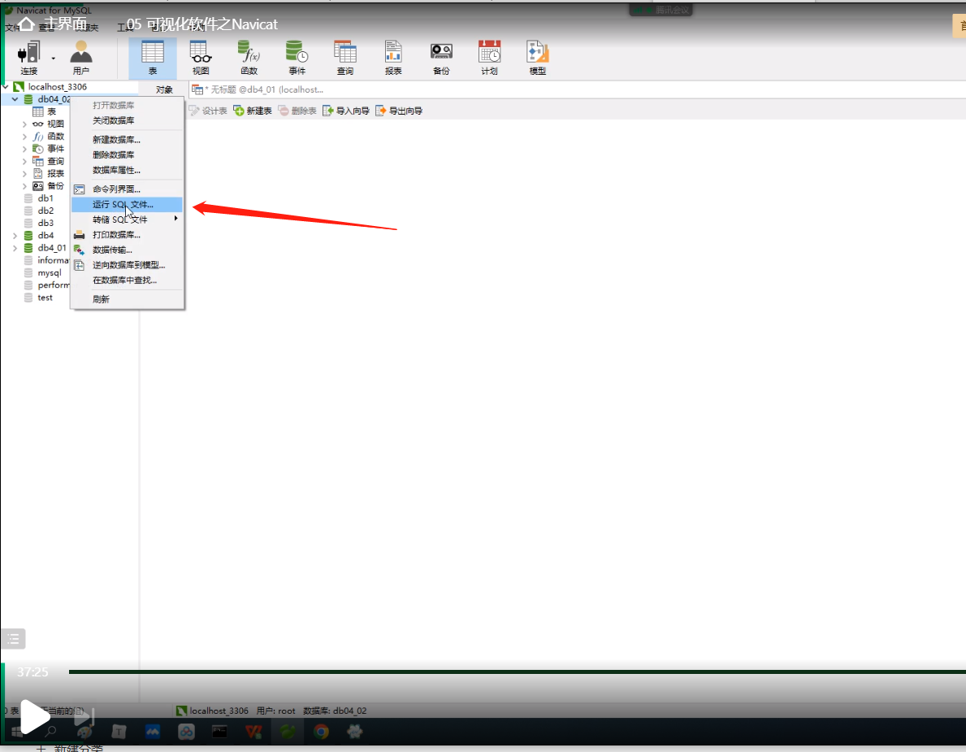The width and height of the screenshot is (966, 752).
Task: Open the 用户 (User) toolbar icon
Action: click(80, 58)
